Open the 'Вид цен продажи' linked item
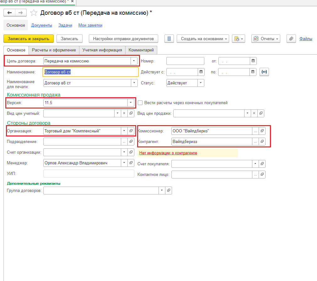This screenshot has height=281, width=317. (x=261, y=113)
